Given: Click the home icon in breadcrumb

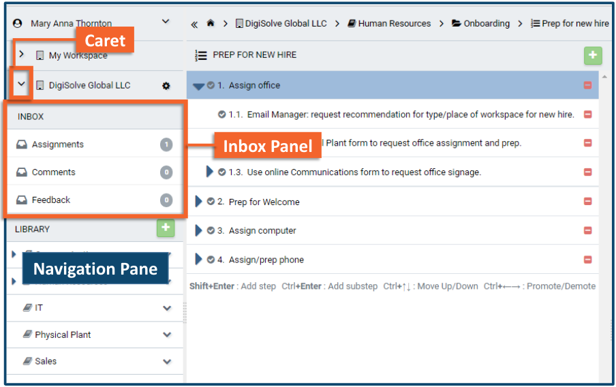Looking at the screenshot, I should click(211, 24).
